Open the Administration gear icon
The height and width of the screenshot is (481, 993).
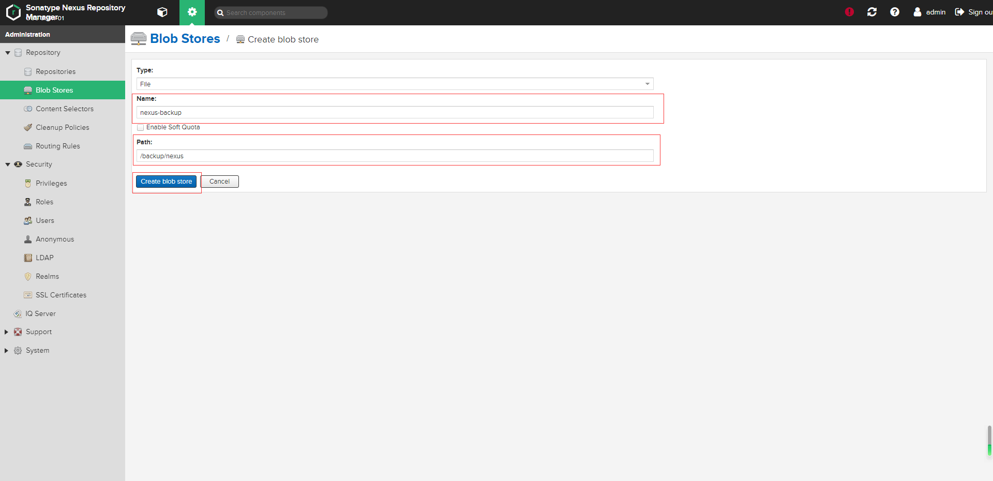(x=192, y=12)
